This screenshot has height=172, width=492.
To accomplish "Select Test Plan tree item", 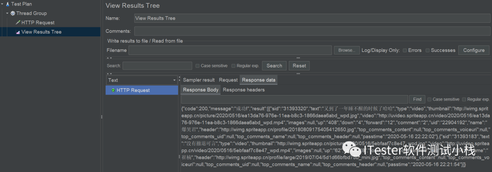I will coord(21,4).
